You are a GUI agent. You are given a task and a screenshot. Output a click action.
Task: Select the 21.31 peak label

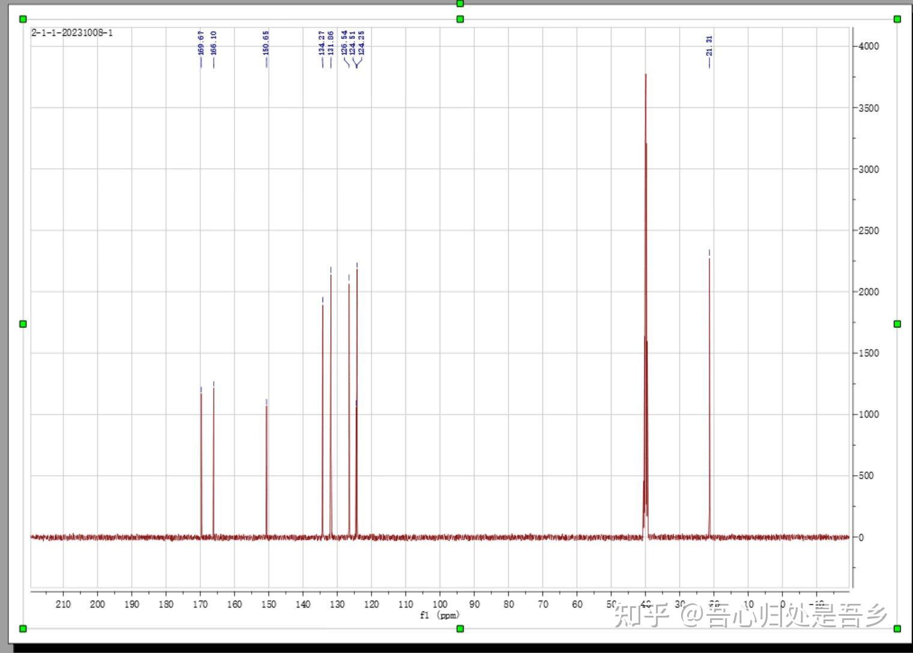(709, 46)
